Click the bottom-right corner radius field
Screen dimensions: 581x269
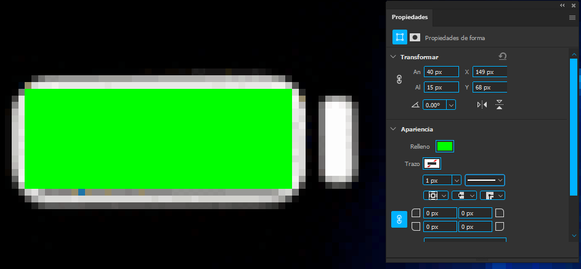click(x=476, y=226)
